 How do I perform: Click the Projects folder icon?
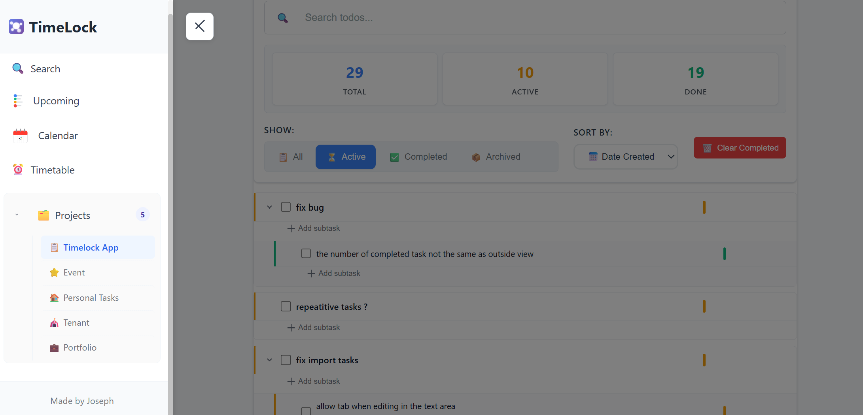tap(43, 215)
